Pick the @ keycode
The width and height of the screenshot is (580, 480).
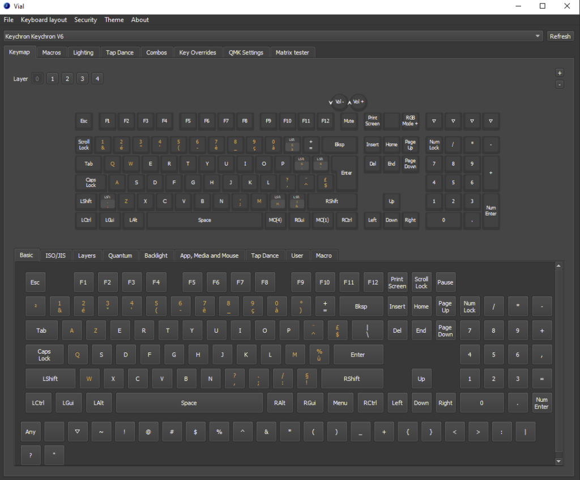[148, 431]
